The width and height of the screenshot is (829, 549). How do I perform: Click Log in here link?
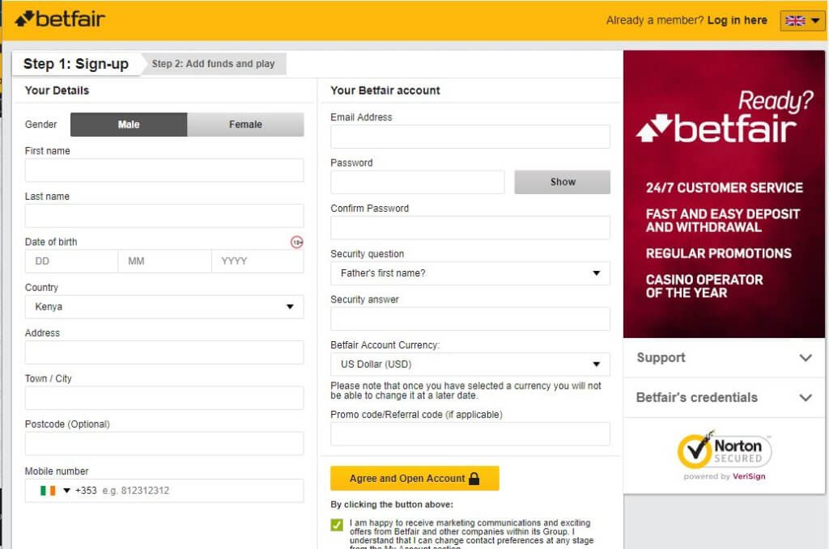tap(737, 20)
